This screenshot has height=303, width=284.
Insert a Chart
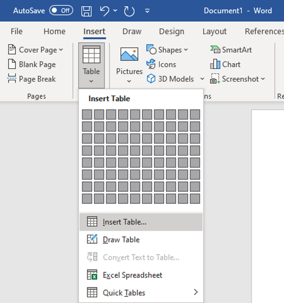(225, 64)
